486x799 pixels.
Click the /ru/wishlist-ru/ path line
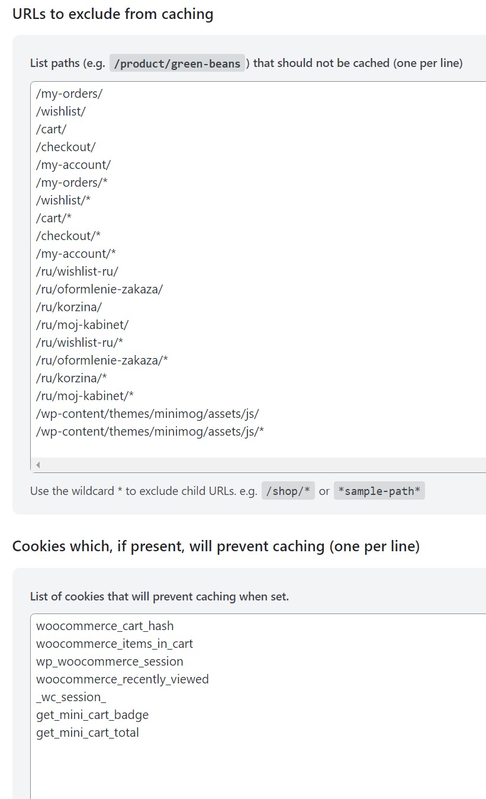78,271
